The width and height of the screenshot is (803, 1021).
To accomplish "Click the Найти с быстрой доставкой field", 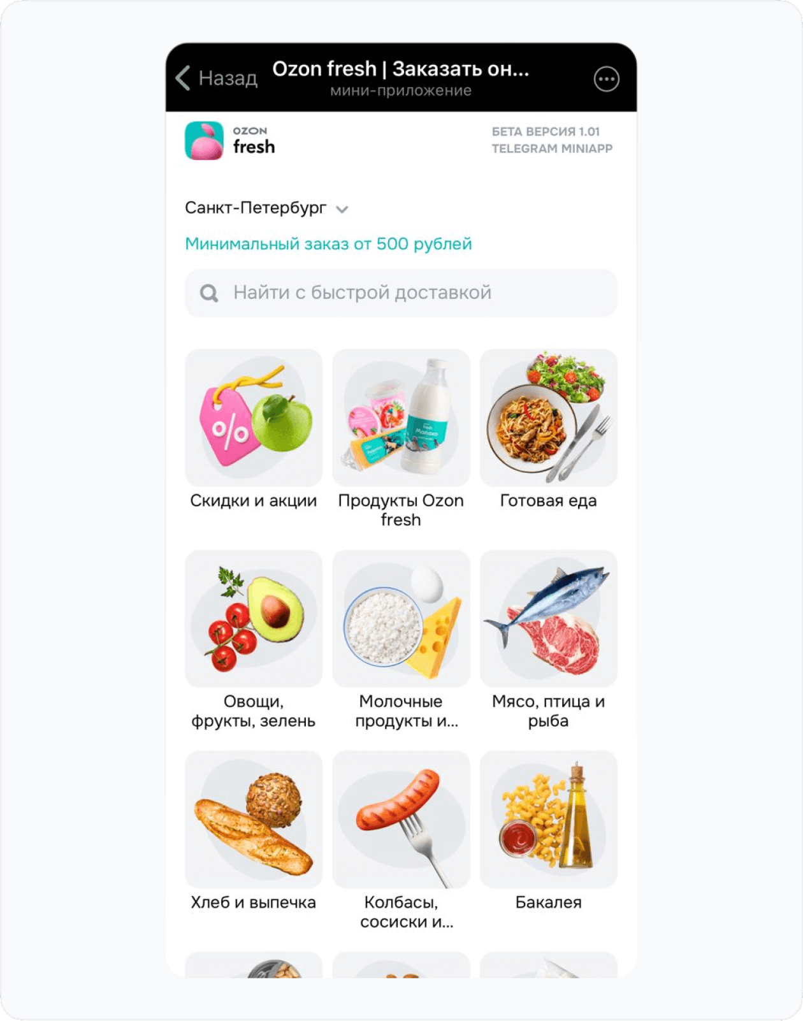I will [x=401, y=293].
